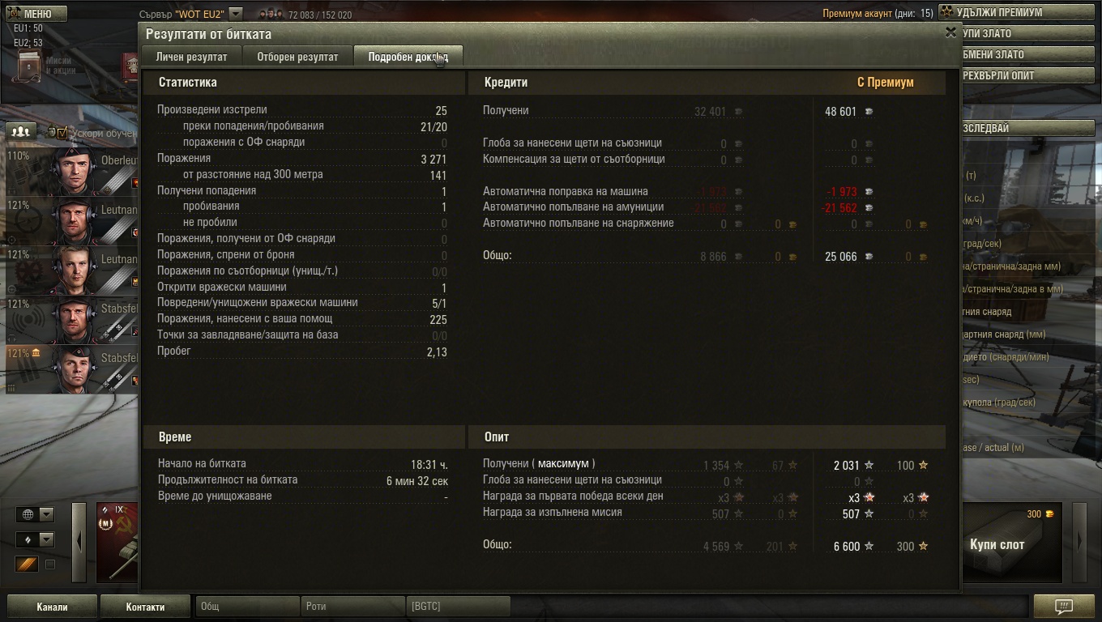
Task: Close the Резултати от битката window
Action: tap(950, 33)
